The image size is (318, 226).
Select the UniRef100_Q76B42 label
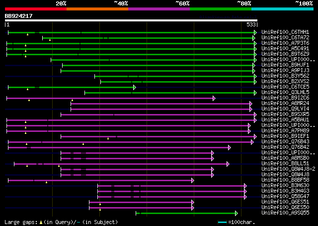[x=285, y=147]
